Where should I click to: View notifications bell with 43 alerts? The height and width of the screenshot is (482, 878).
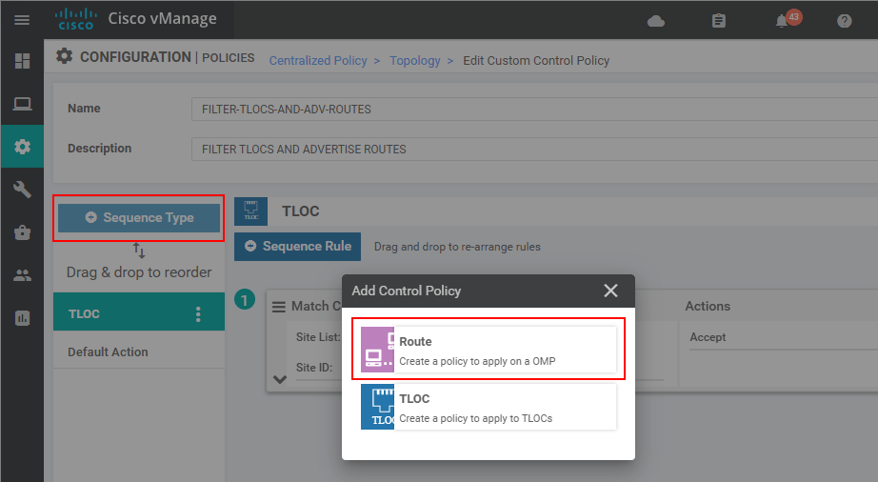pos(783,21)
